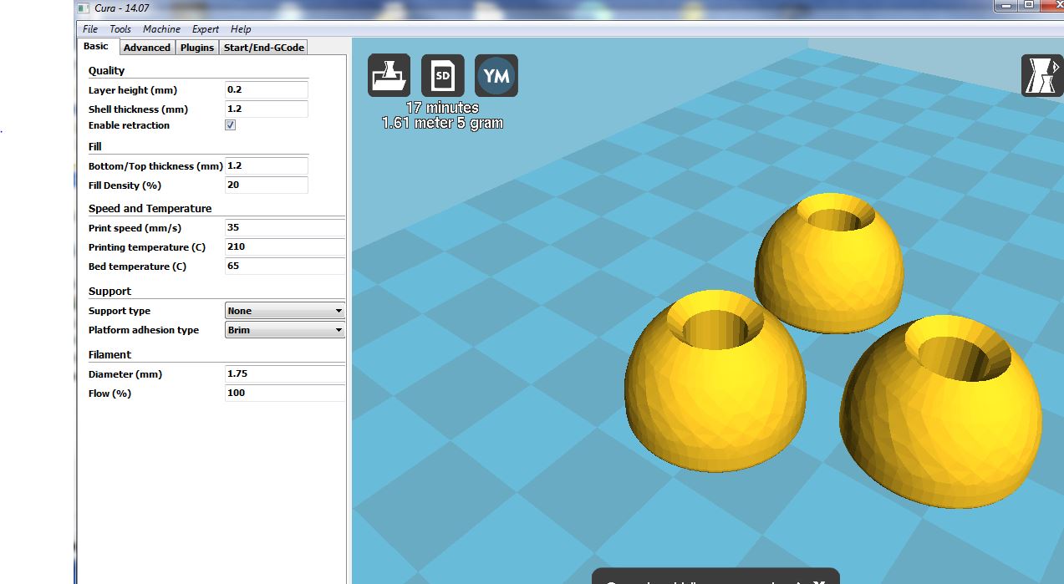Open the File menu
The image size is (1064, 584).
(x=90, y=29)
